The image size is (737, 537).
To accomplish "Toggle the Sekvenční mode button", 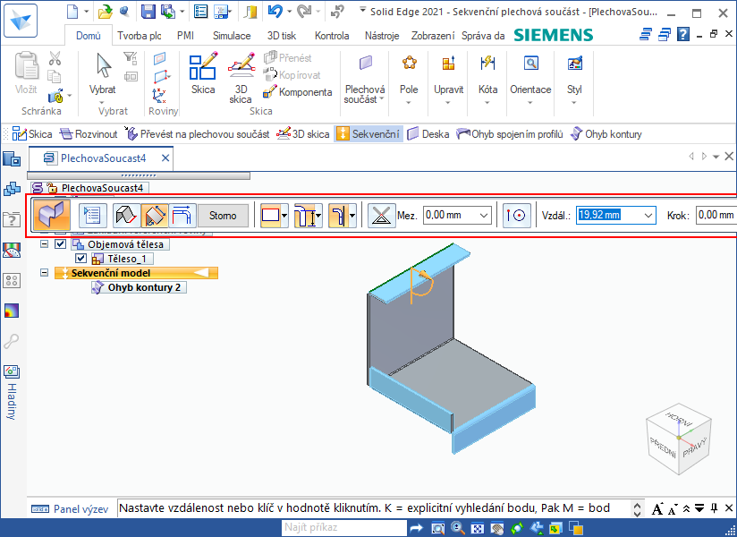I will click(368, 134).
